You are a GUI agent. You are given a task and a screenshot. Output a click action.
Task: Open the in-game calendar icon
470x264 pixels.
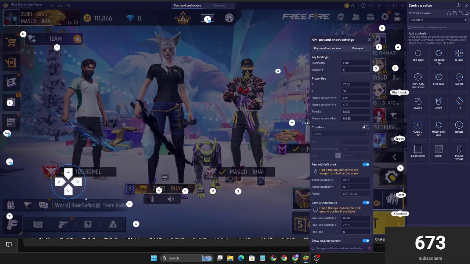coord(11,122)
